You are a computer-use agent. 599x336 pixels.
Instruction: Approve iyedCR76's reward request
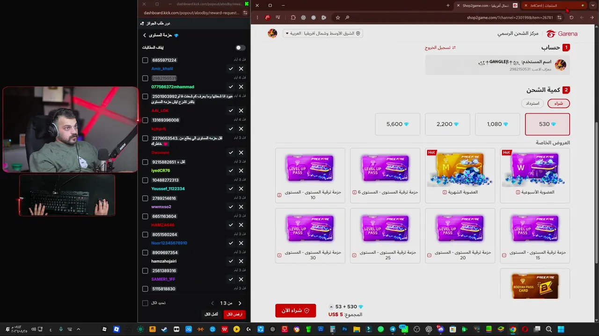[231, 171]
